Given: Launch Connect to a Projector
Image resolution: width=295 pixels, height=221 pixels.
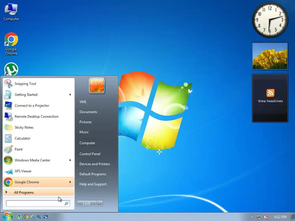Looking at the screenshot, I should [x=38, y=106].
